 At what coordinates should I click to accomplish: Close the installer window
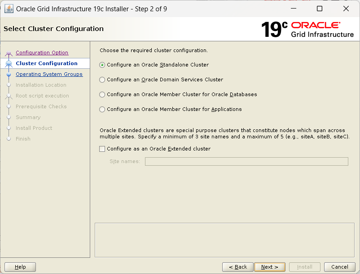tap(346, 9)
